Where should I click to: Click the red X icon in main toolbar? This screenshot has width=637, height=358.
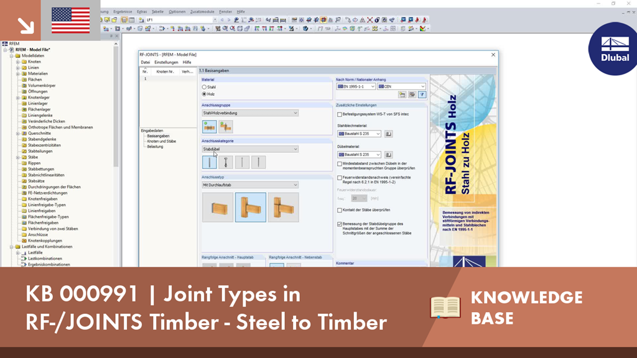(x=370, y=20)
